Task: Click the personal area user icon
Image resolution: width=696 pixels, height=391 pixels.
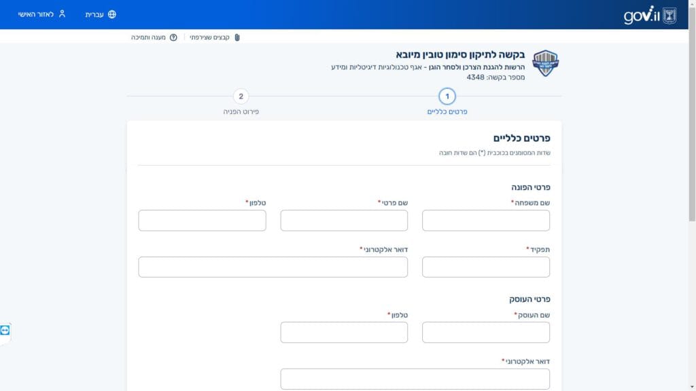Action: pyautogui.click(x=62, y=14)
